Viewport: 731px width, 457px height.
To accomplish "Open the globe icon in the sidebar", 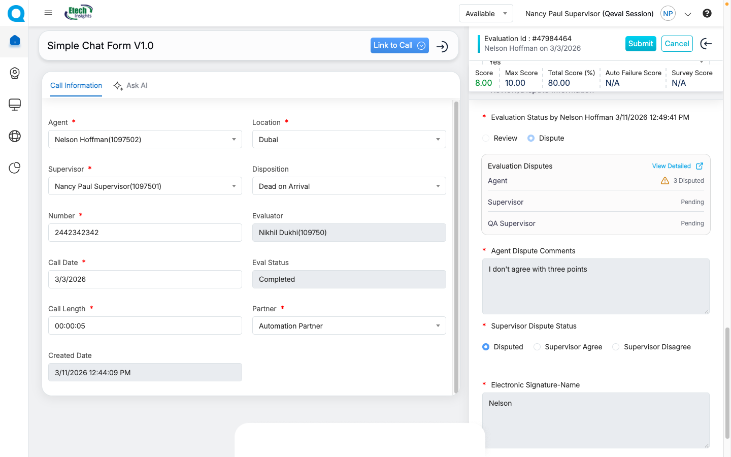I will (x=15, y=136).
